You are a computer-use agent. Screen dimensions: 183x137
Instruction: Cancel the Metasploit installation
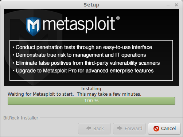pos(164,129)
